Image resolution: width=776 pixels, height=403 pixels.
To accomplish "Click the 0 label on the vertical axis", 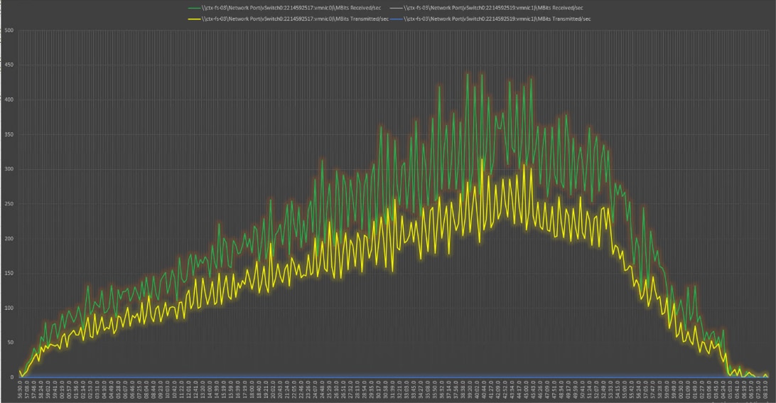I will click(12, 377).
